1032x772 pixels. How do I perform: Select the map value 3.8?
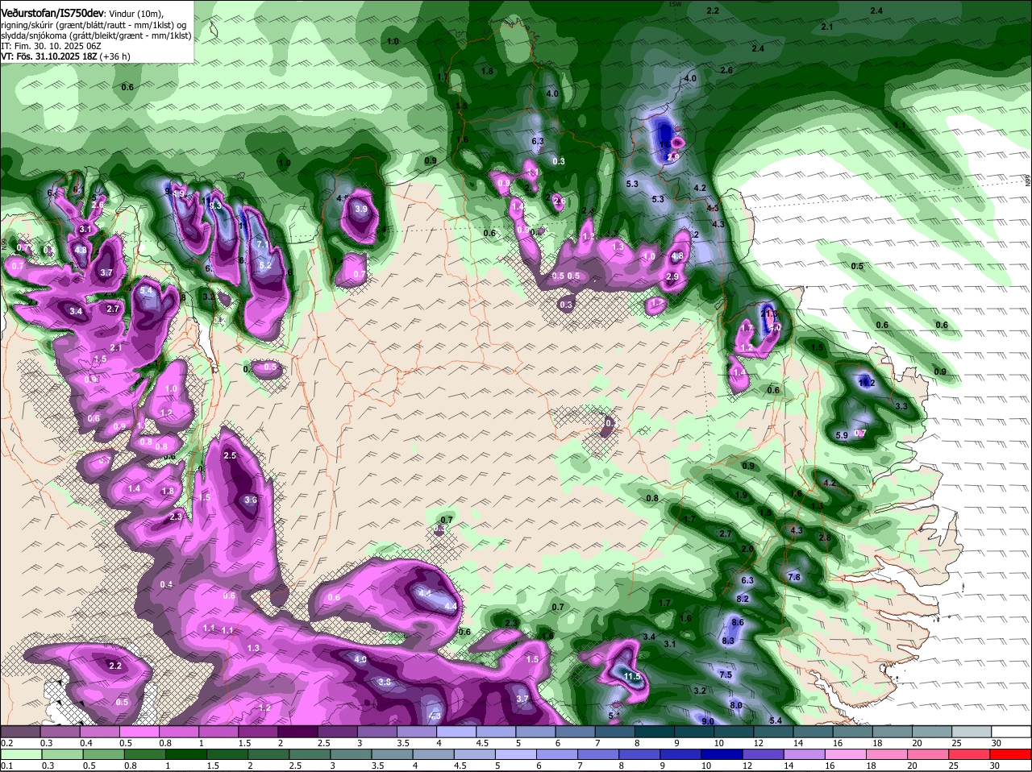tap(385, 682)
